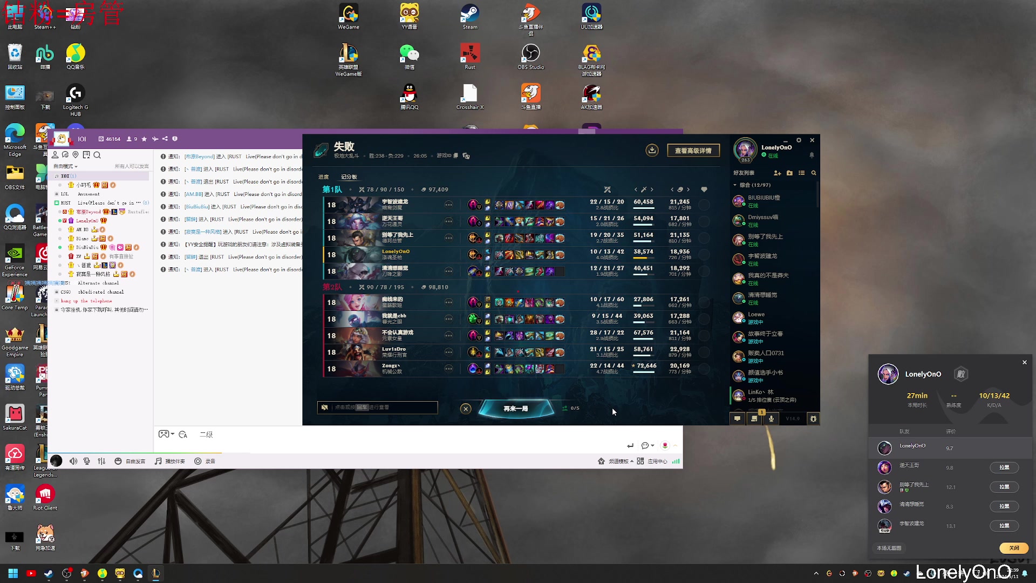
Task: Toggle 播放伴奏 accompaniment playback in YY
Action: pos(170,461)
